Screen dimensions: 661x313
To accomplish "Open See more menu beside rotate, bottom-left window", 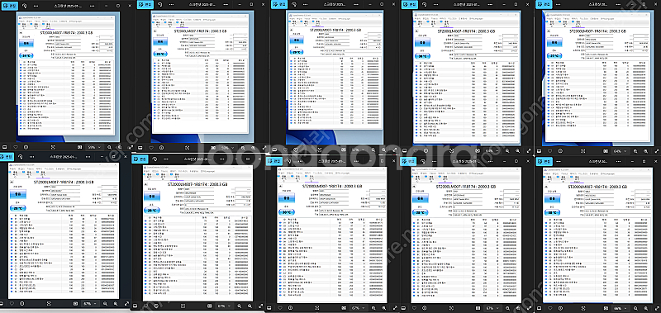I will coord(31,157).
